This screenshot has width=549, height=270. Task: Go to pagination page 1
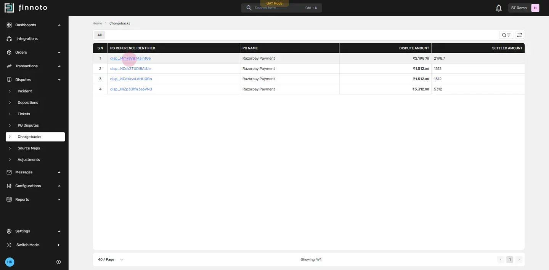[510, 260]
